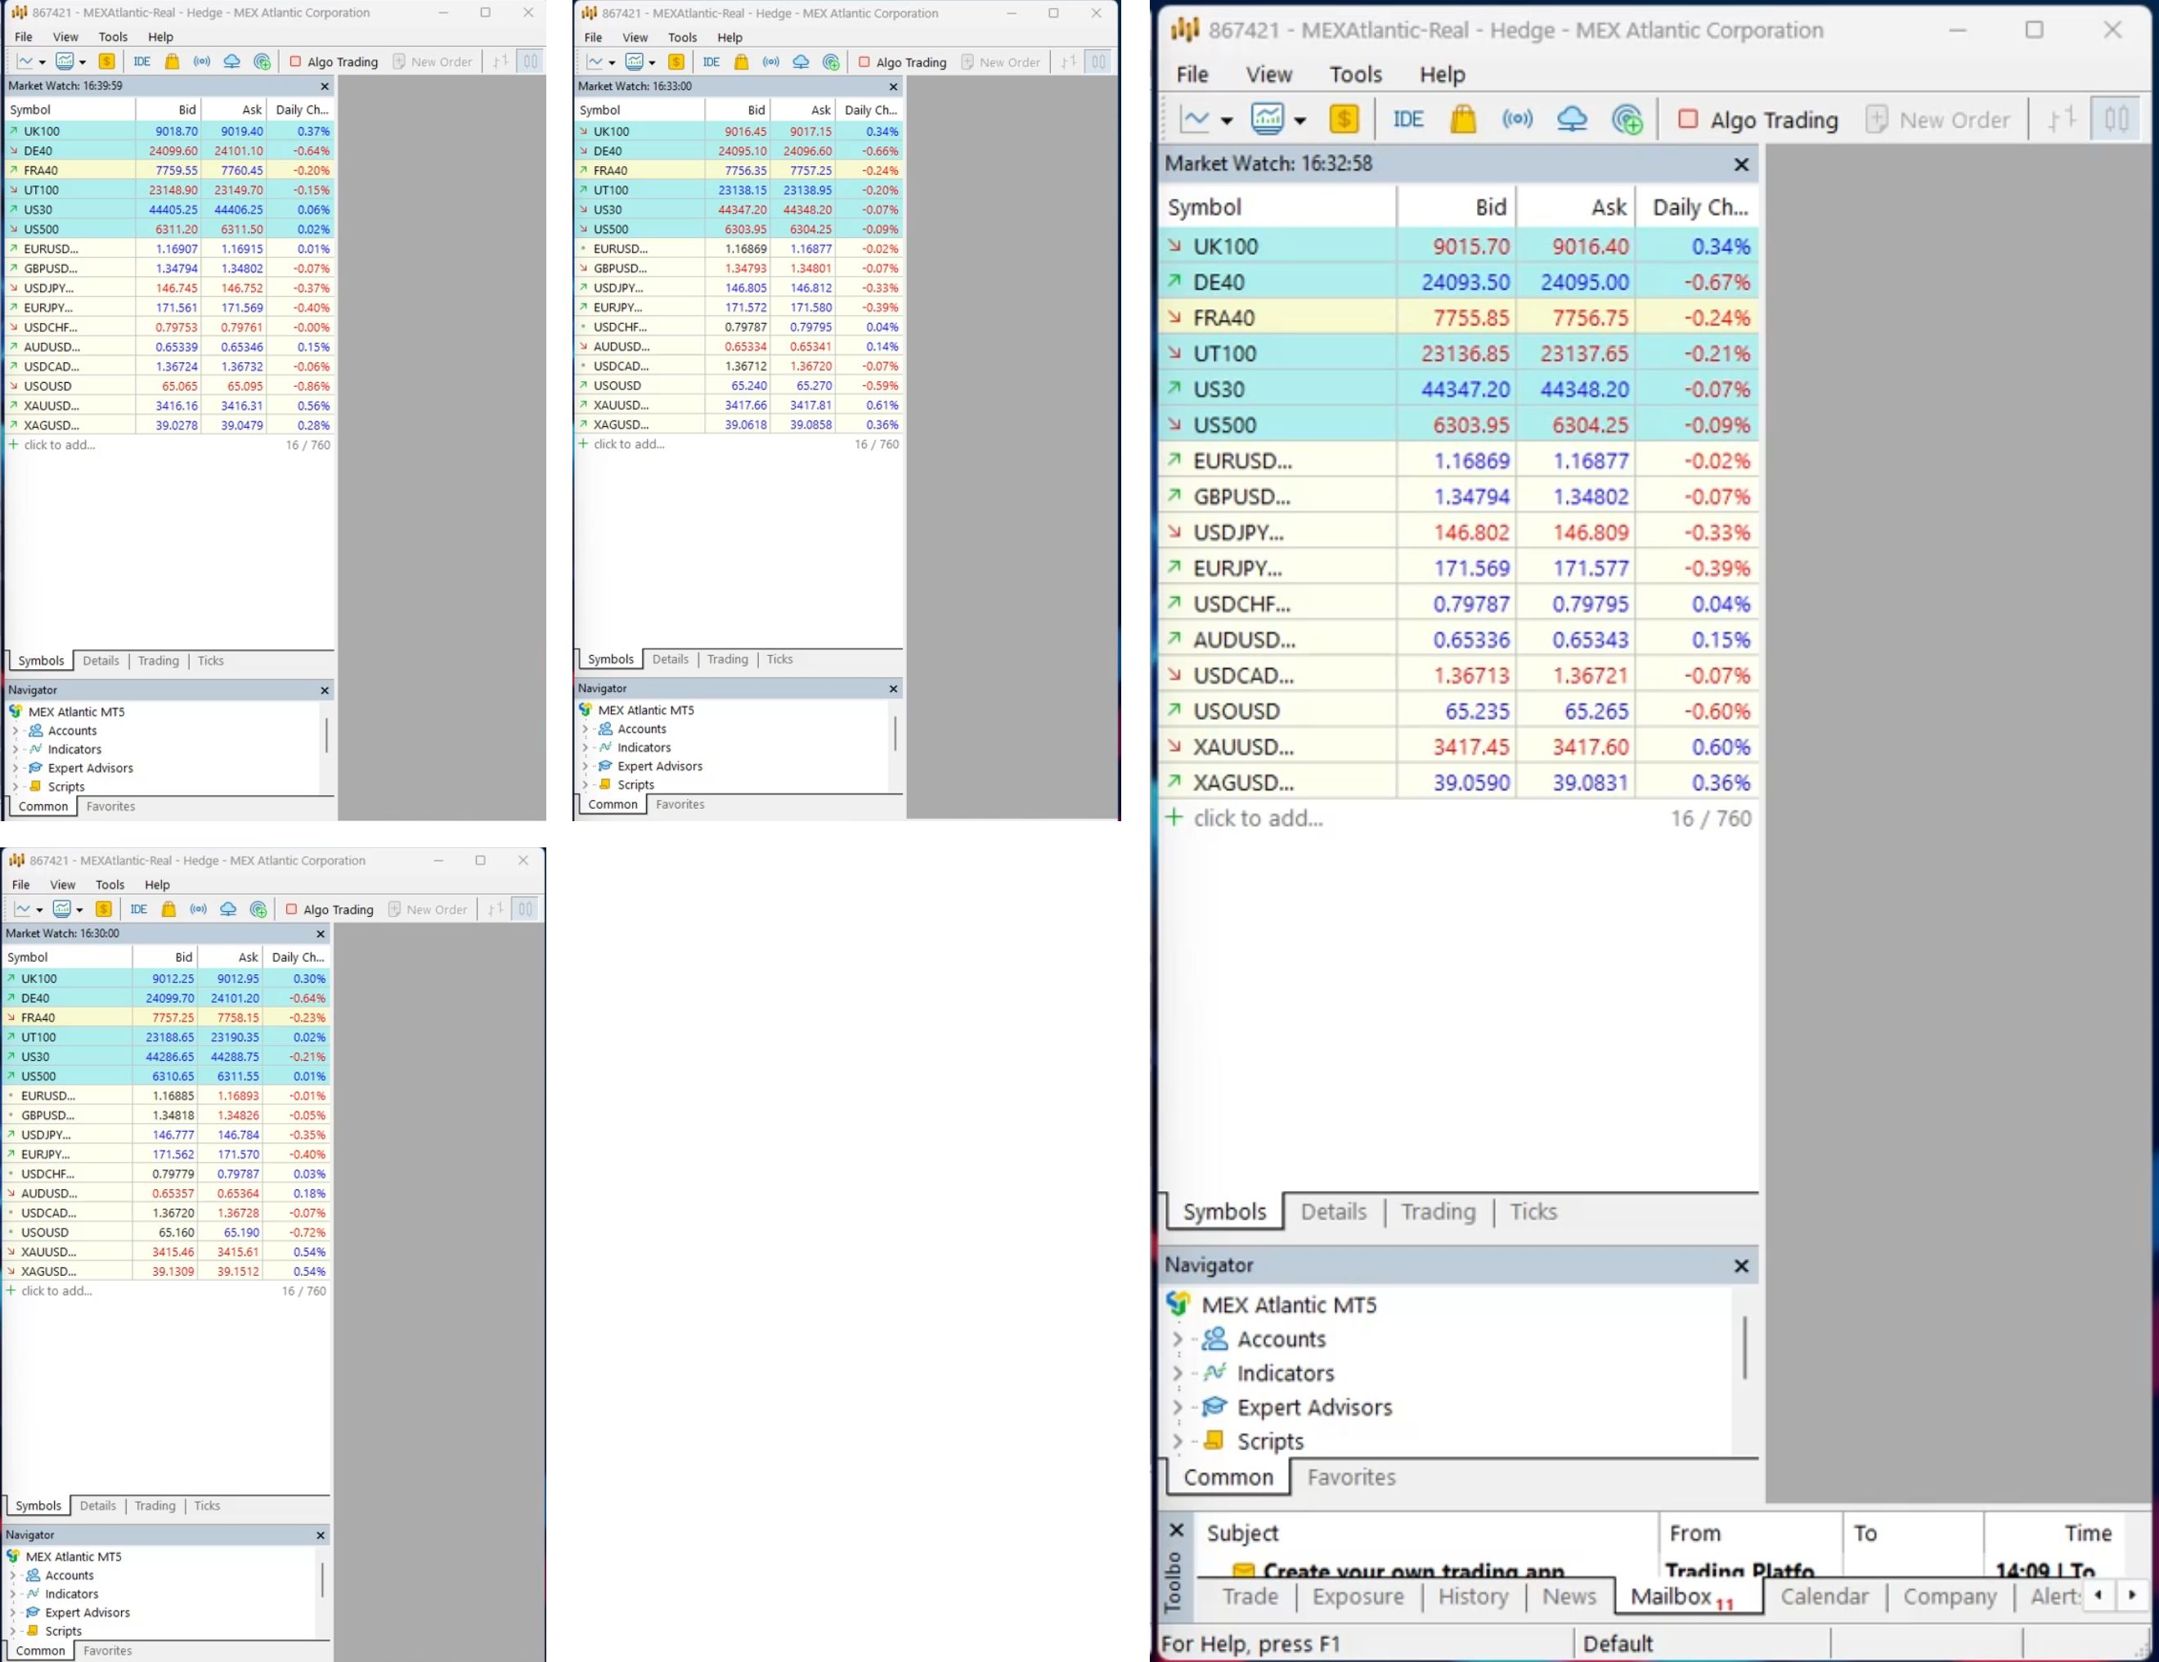Expand Expert Advisors in 16:33:00 window Navigator

[584, 766]
